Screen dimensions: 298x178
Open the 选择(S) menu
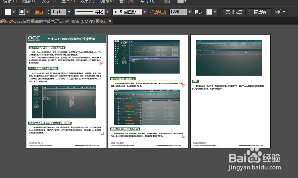click(x=68, y=1)
